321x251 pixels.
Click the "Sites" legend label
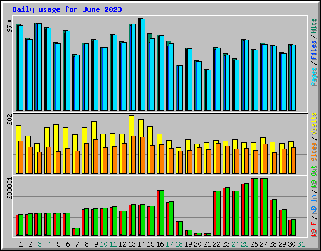coord(314,152)
